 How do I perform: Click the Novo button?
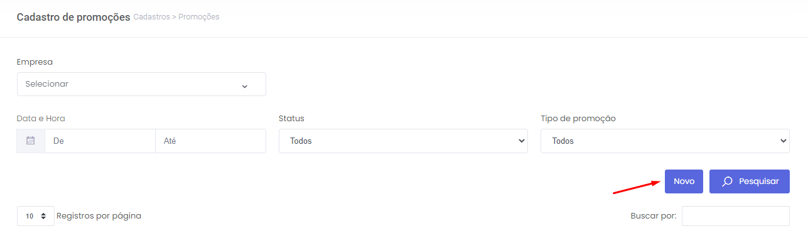pyautogui.click(x=684, y=181)
